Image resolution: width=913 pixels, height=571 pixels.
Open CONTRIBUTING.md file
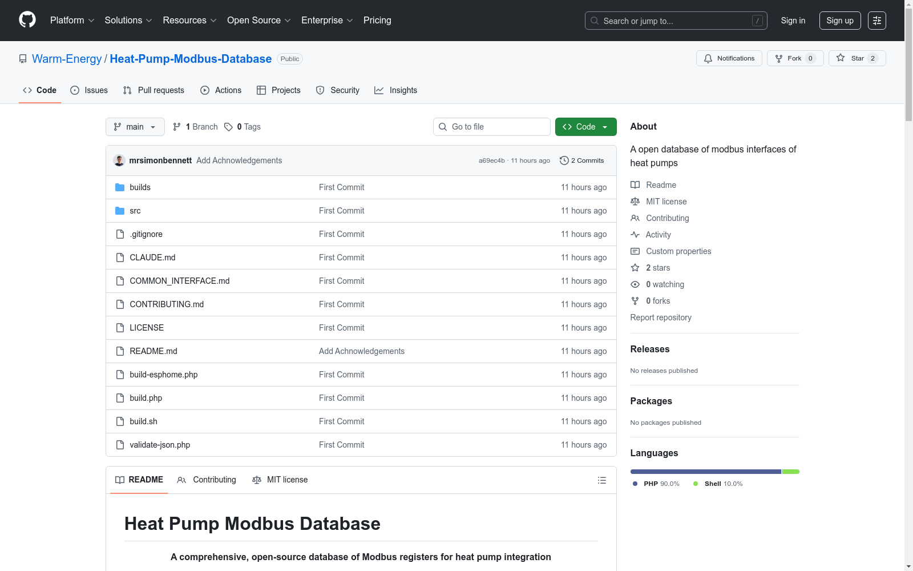[167, 304]
